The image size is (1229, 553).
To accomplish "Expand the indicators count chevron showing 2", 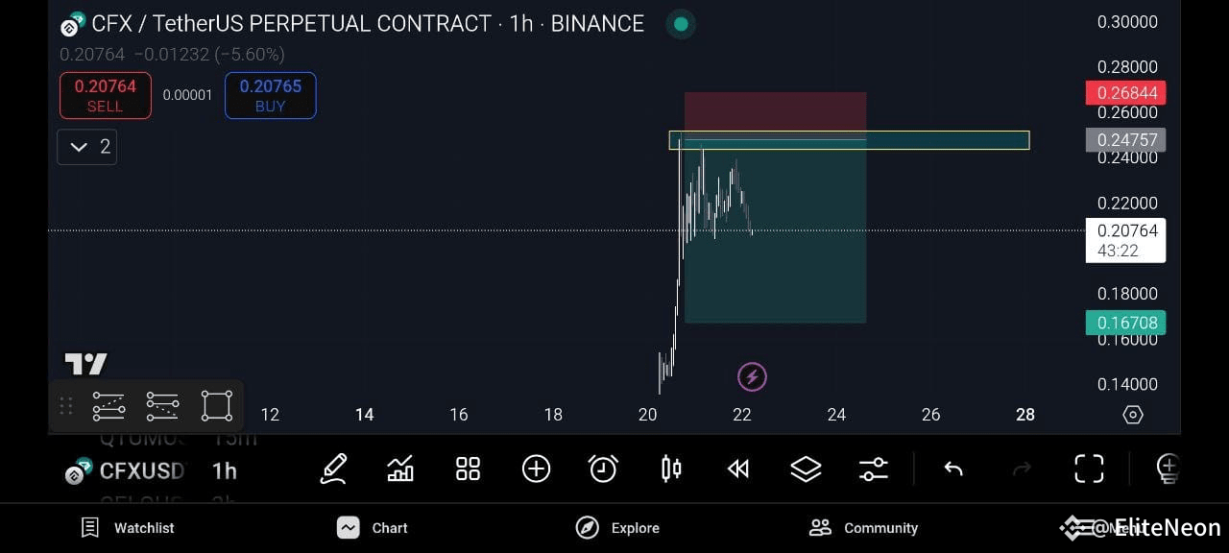I will (86, 147).
